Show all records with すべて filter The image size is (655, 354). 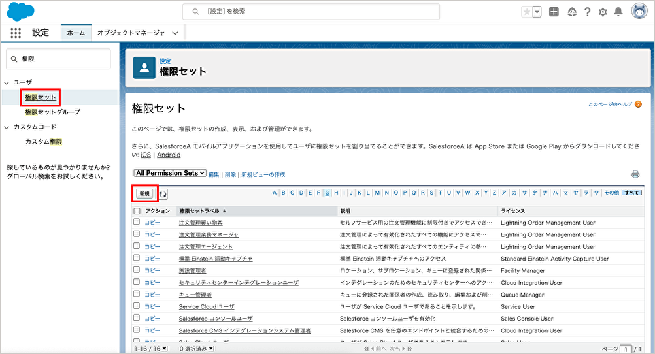[x=631, y=193]
